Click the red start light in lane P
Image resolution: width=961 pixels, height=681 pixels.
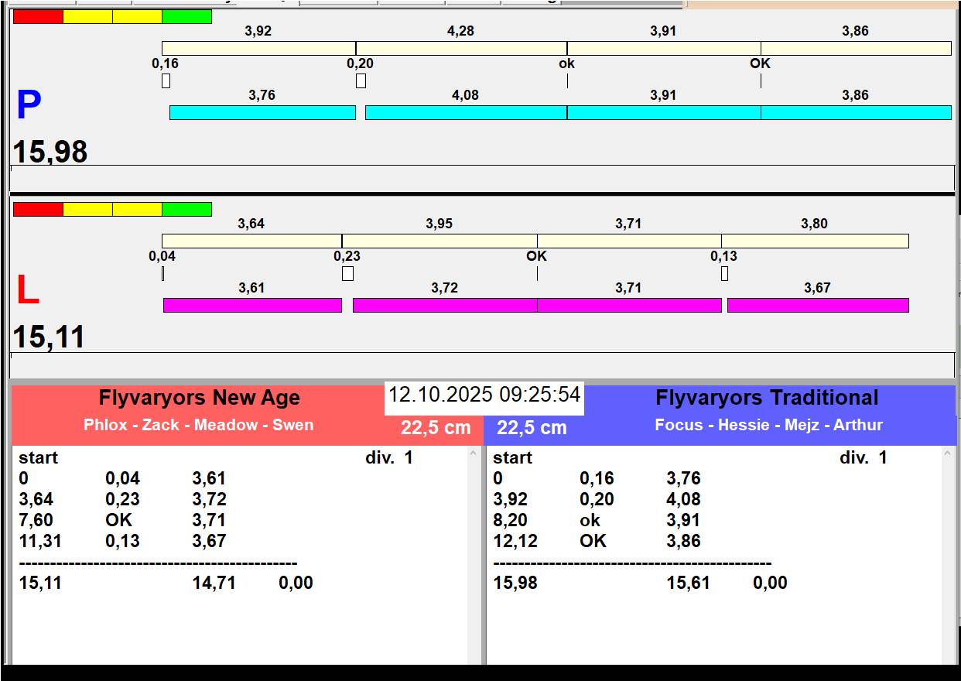[38, 17]
